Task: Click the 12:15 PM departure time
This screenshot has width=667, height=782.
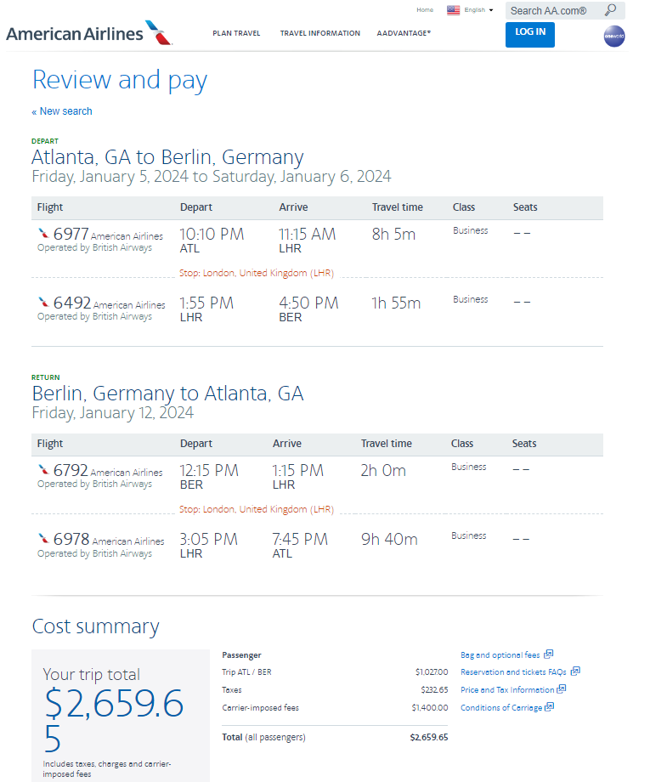Action: click(209, 470)
